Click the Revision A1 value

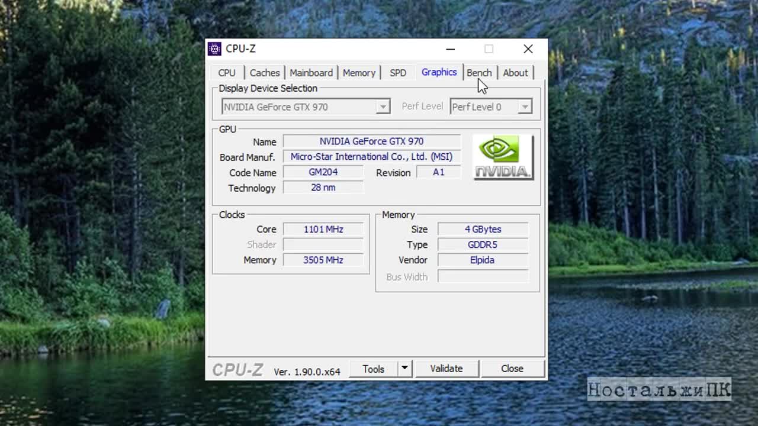point(438,172)
